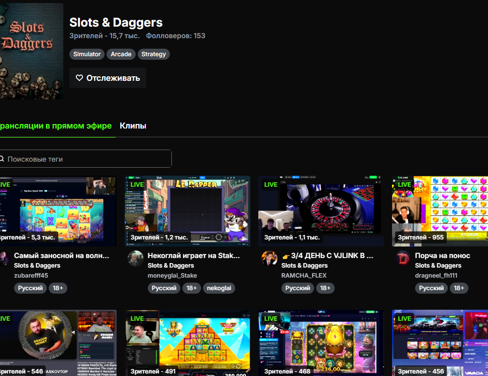The image size is (488, 376).
Task: Click Slots & Daggers under moneyglai_Stake's stream title
Action: click(x=170, y=266)
